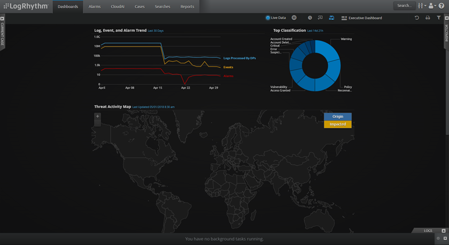This screenshot has height=245, width=449.
Task: Click the gear icon in the bottom bar
Action: pos(438,239)
